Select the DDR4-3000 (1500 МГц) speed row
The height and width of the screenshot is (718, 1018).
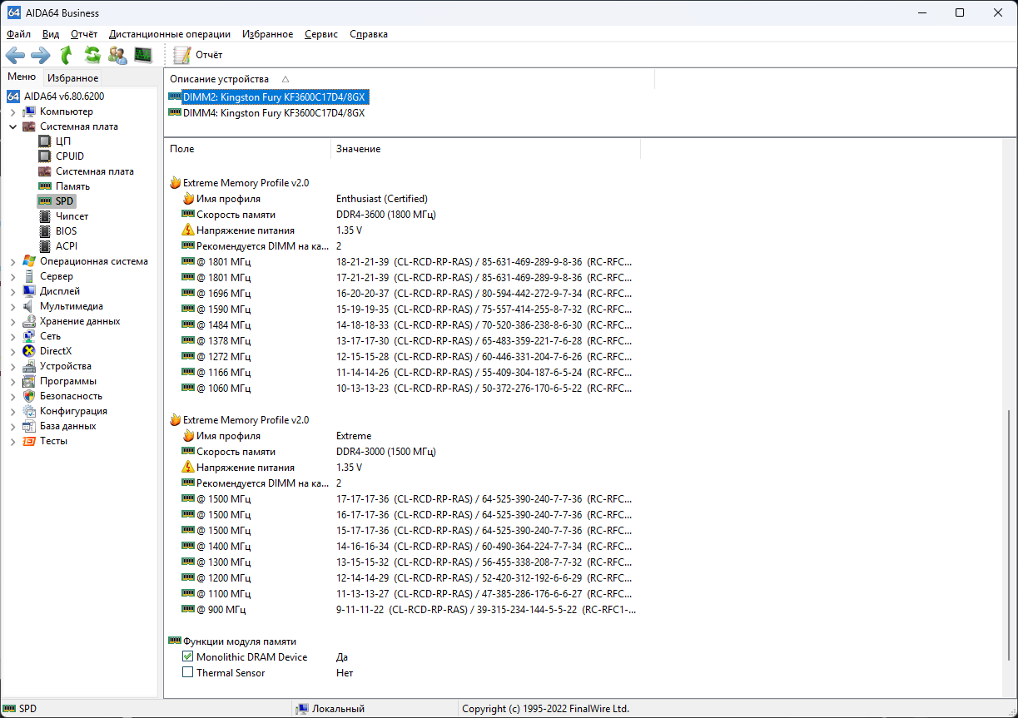[x=403, y=452]
